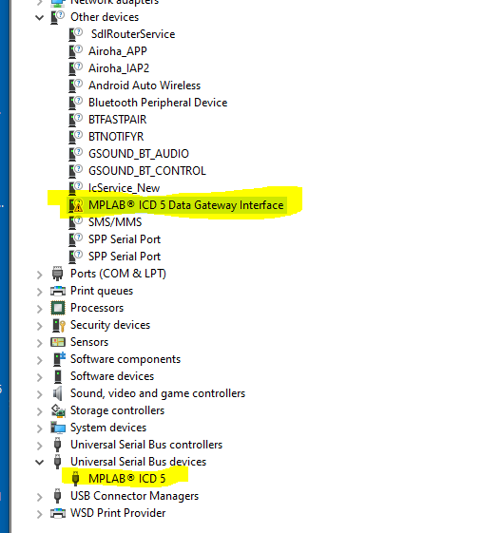
Task: Select the SdlRouterService entry
Action: click(133, 34)
